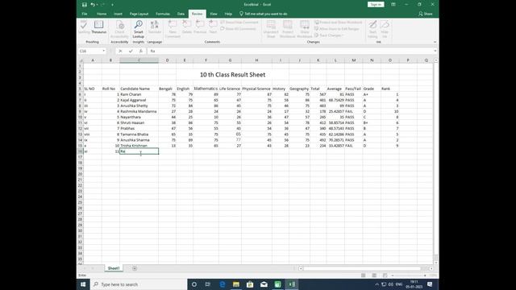Click the Sign in button

click(x=376, y=5)
